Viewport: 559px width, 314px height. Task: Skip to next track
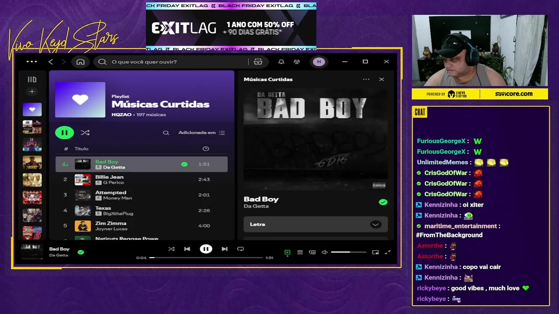coord(224,249)
